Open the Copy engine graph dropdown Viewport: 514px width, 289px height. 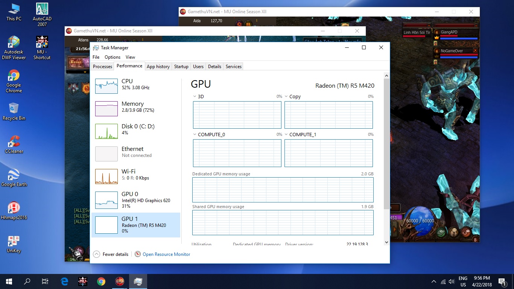coord(286,97)
